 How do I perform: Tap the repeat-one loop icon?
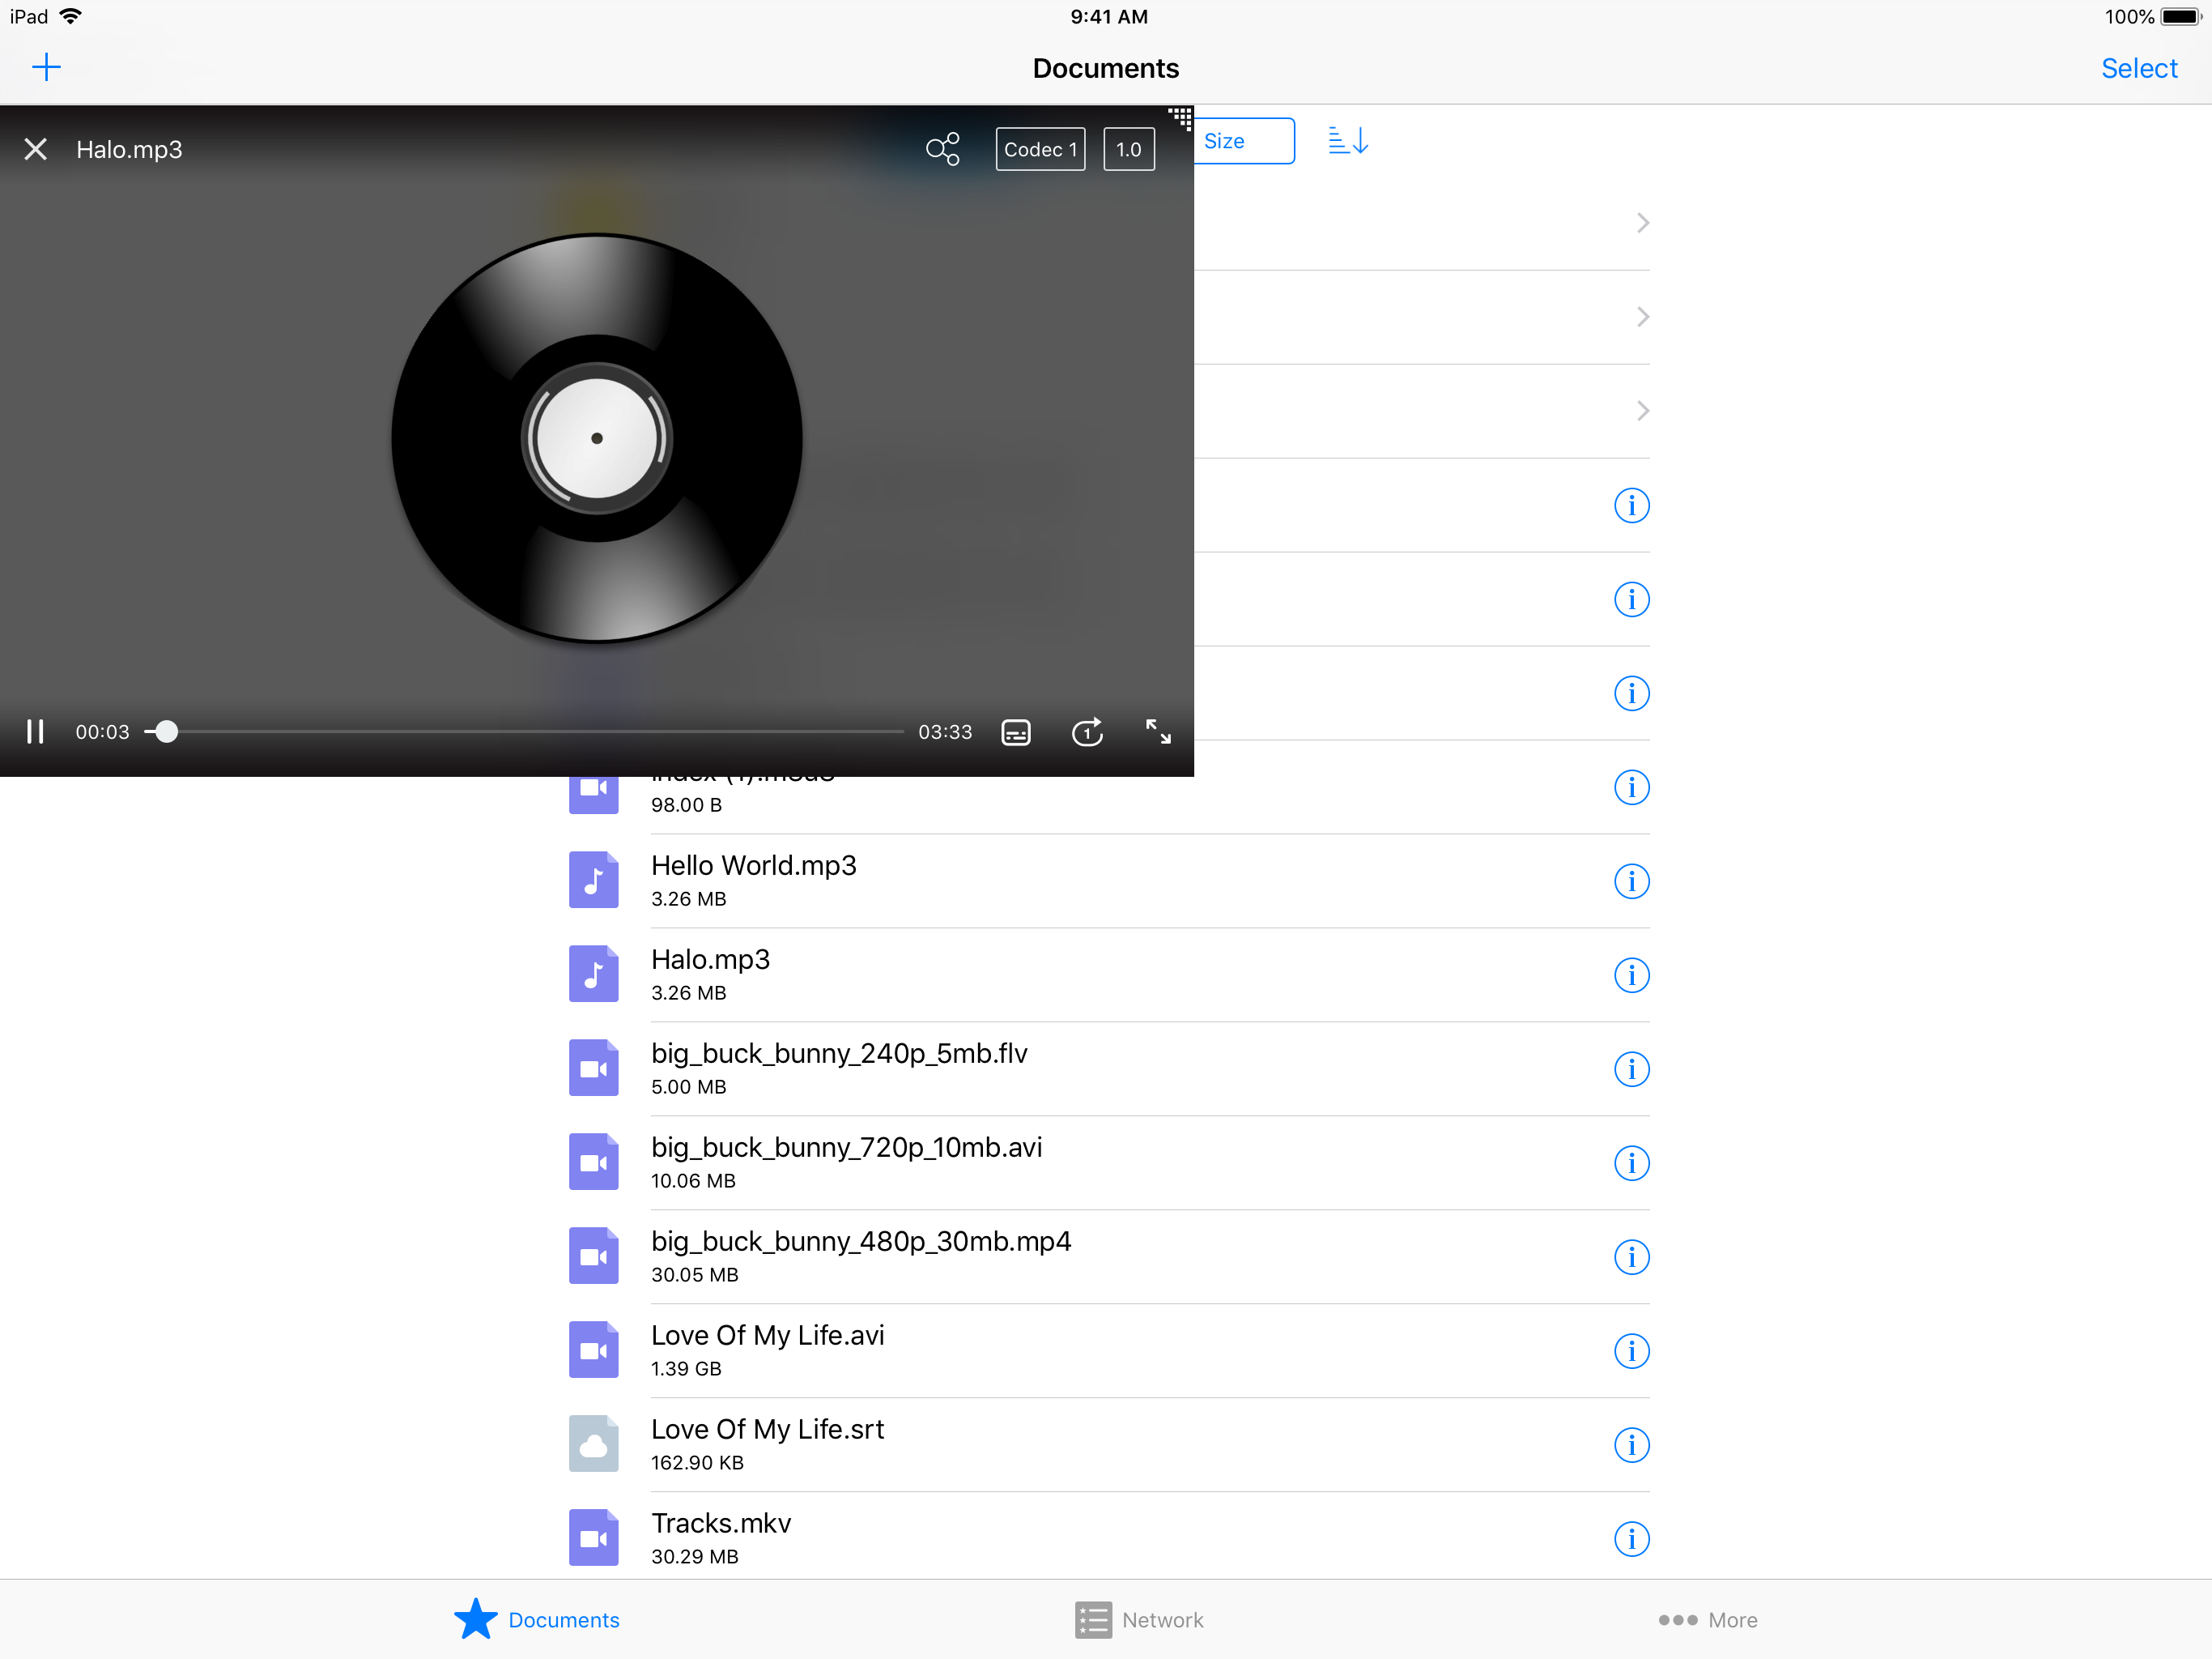1087,732
